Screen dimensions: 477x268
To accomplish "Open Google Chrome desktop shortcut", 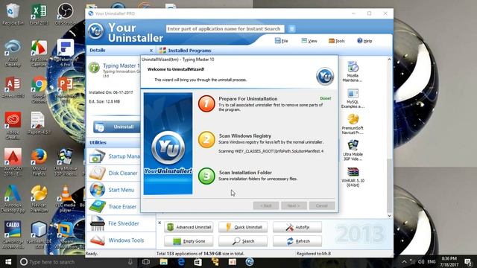I will pyautogui.click(x=39, y=90).
